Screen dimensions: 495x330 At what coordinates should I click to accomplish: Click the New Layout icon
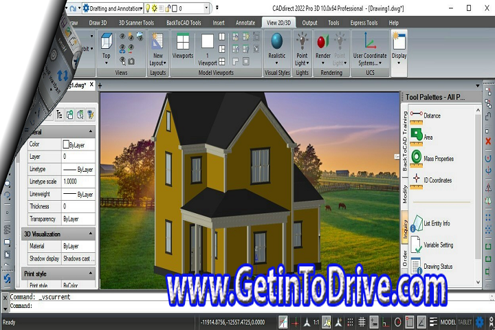[157, 41]
